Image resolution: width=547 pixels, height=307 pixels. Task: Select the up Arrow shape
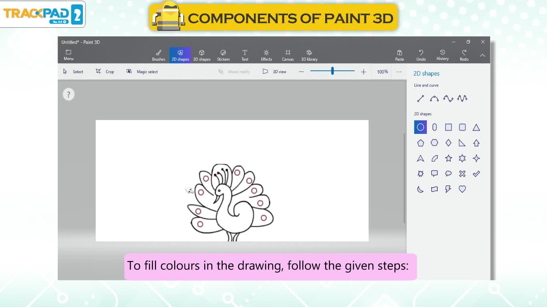point(476,143)
